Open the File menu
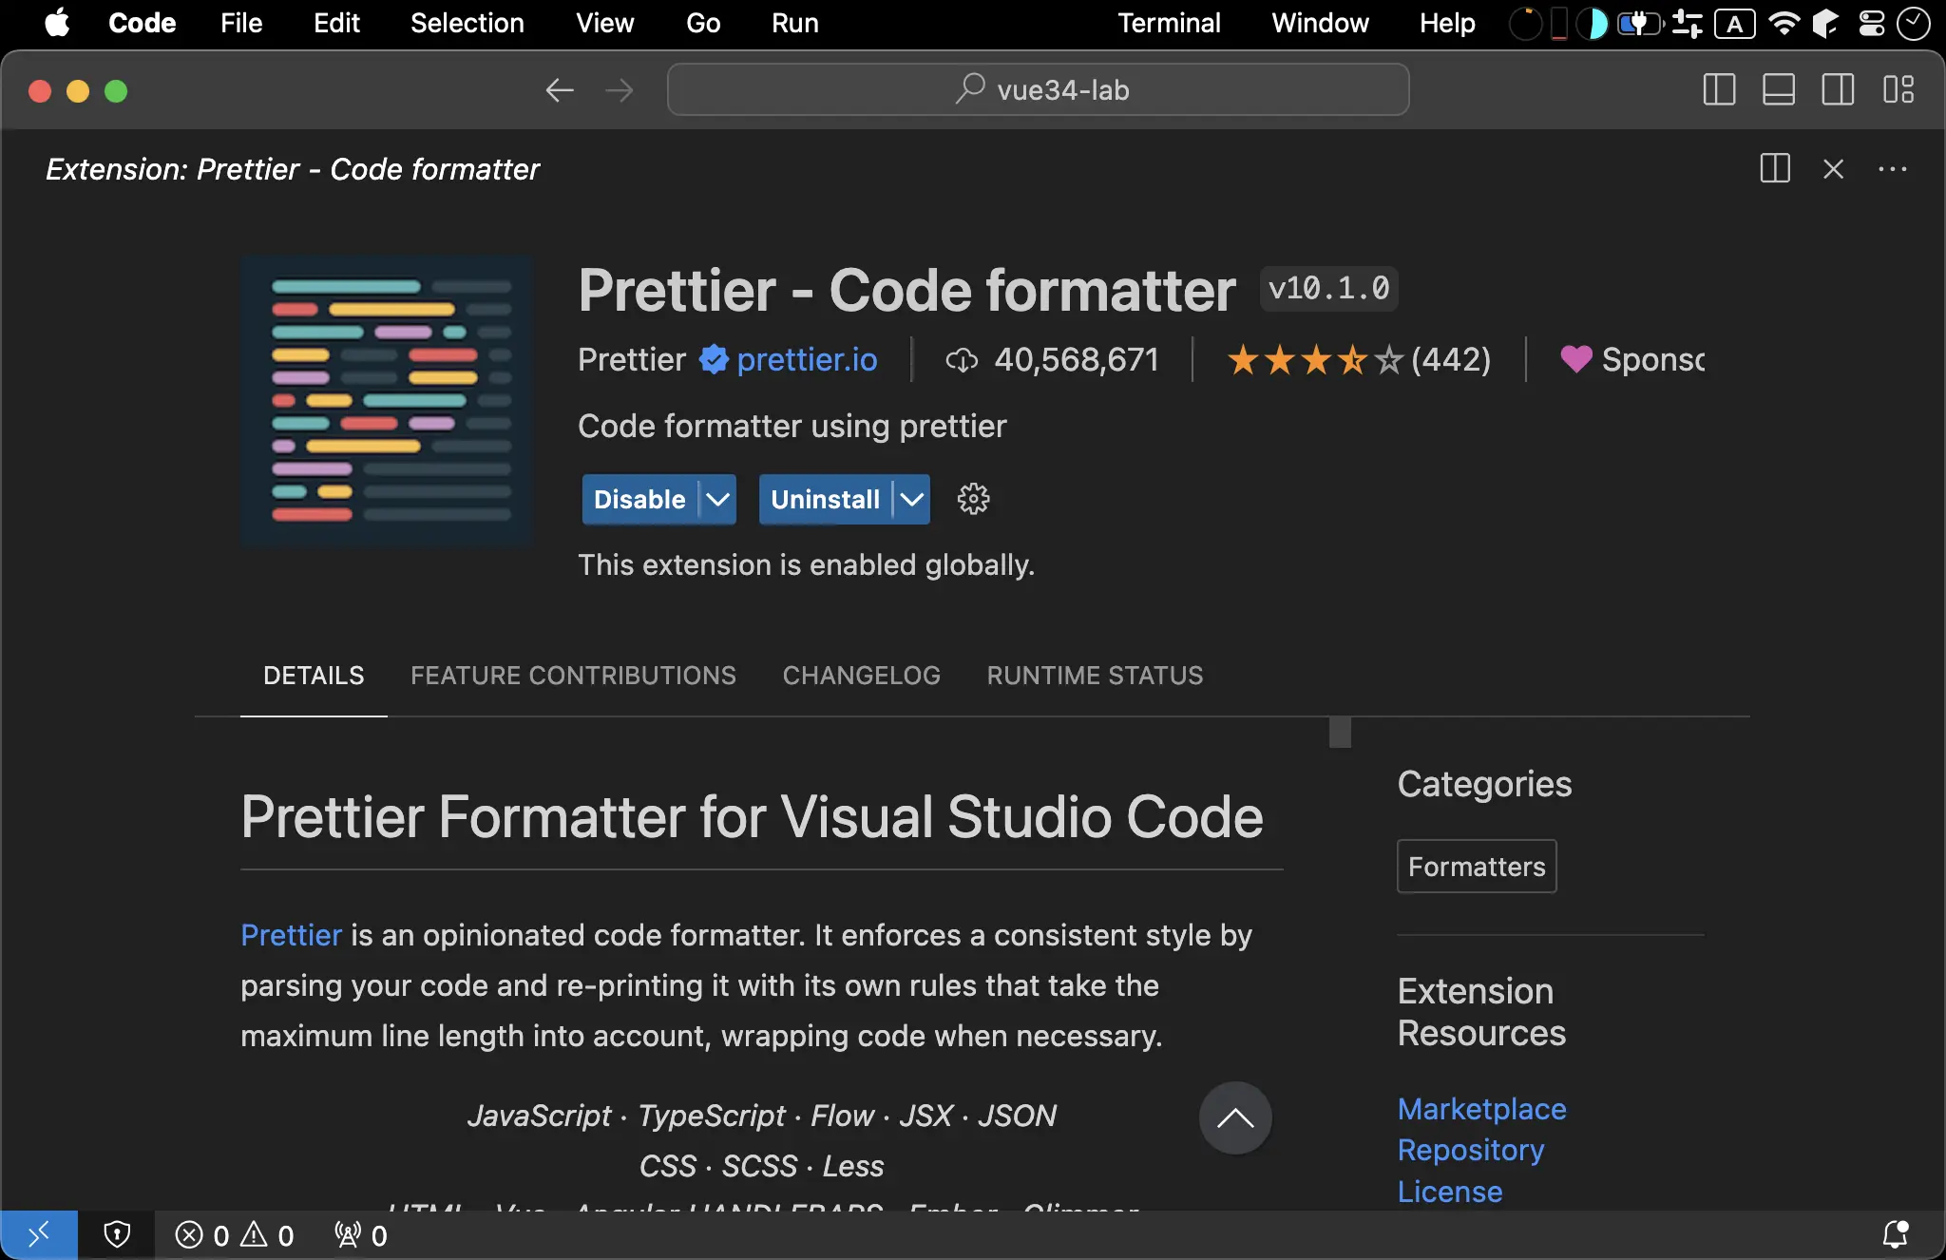Image resolution: width=1946 pixels, height=1260 pixels. pyautogui.click(x=241, y=23)
